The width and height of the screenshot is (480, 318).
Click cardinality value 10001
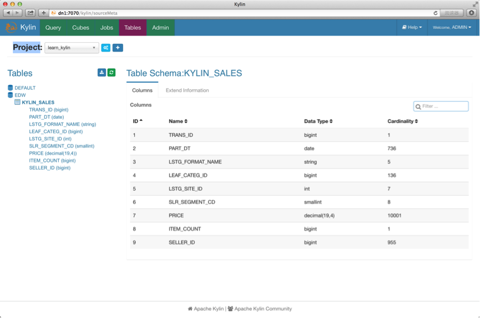[x=395, y=215]
